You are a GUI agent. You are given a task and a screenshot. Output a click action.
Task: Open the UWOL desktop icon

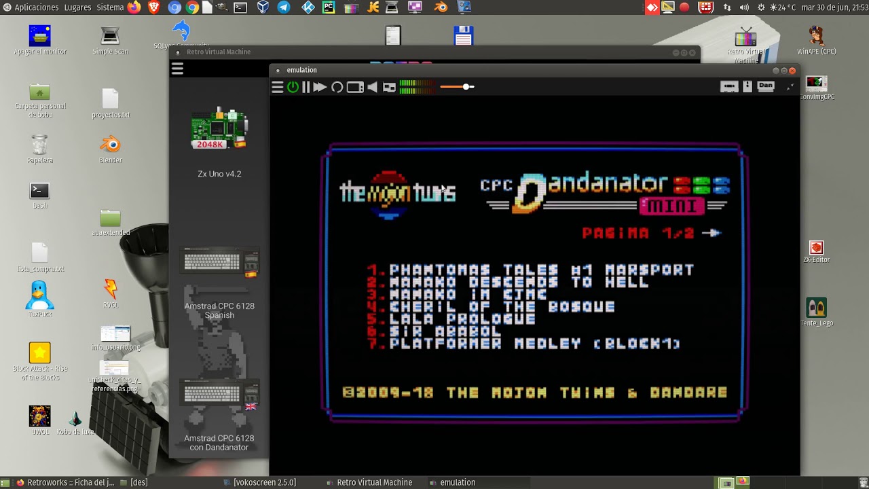[x=40, y=420]
